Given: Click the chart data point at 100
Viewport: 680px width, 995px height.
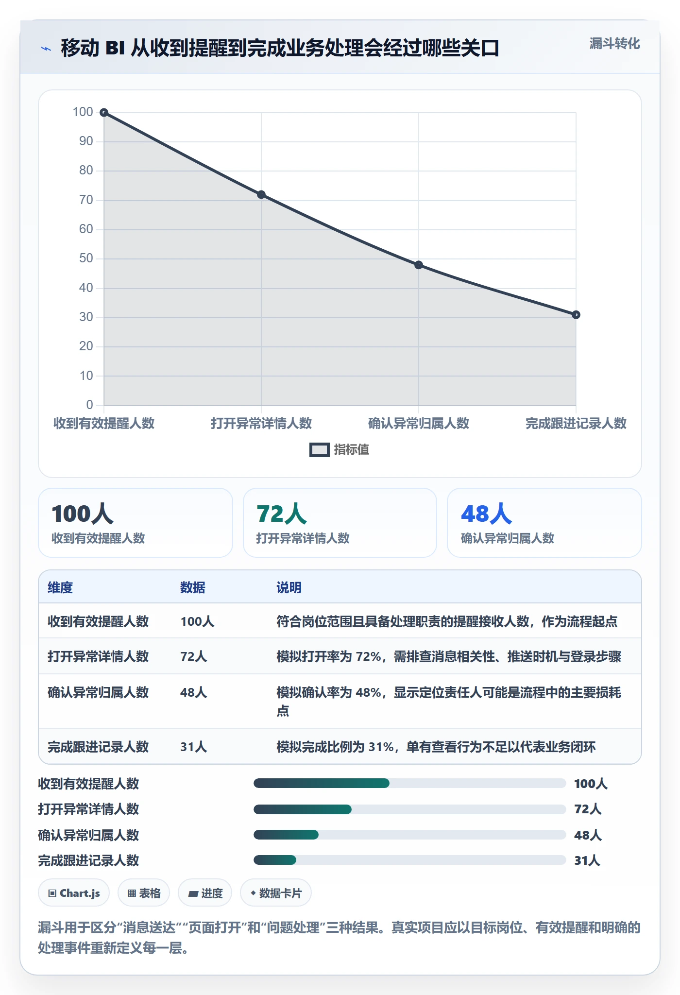Looking at the screenshot, I should click(104, 113).
